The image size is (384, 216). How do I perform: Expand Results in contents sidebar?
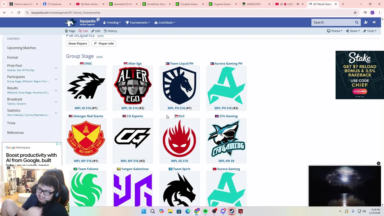[56, 90]
